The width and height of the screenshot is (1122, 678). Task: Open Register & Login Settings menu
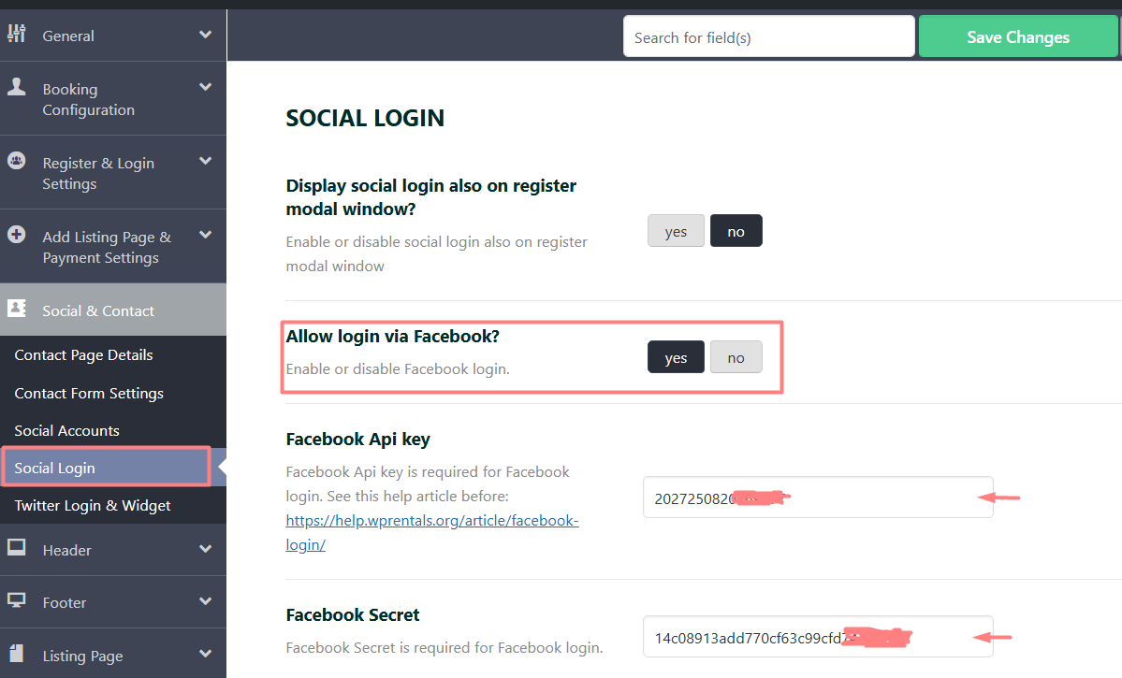(113, 172)
